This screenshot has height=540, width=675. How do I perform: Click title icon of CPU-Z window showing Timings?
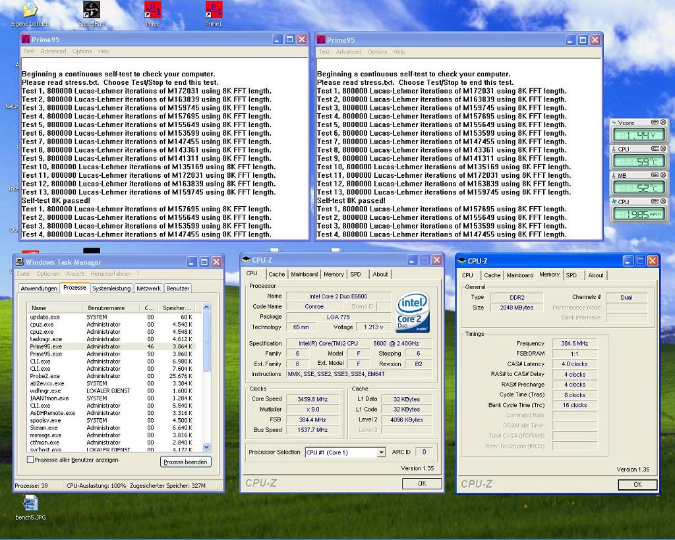coord(462,261)
